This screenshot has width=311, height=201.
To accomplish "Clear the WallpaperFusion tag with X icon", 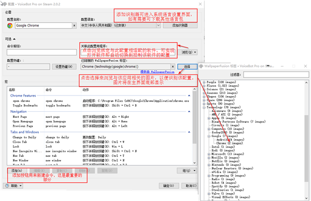I will pos(173,66).
